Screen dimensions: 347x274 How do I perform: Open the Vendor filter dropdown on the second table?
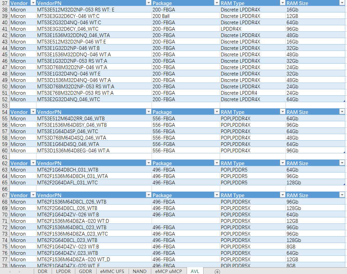33,112
